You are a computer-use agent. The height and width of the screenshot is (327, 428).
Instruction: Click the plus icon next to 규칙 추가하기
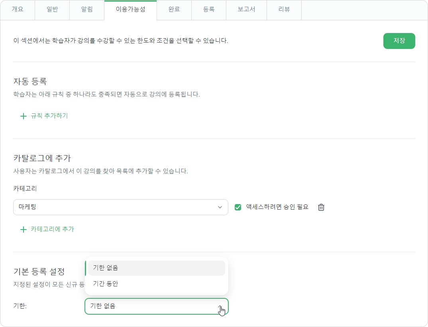24,116
